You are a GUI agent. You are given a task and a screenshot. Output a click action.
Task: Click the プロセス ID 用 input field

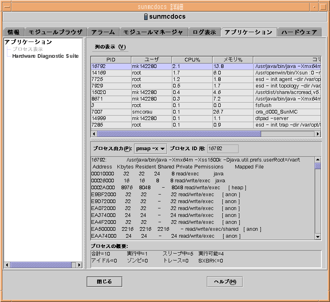click(x=223, y=149)
